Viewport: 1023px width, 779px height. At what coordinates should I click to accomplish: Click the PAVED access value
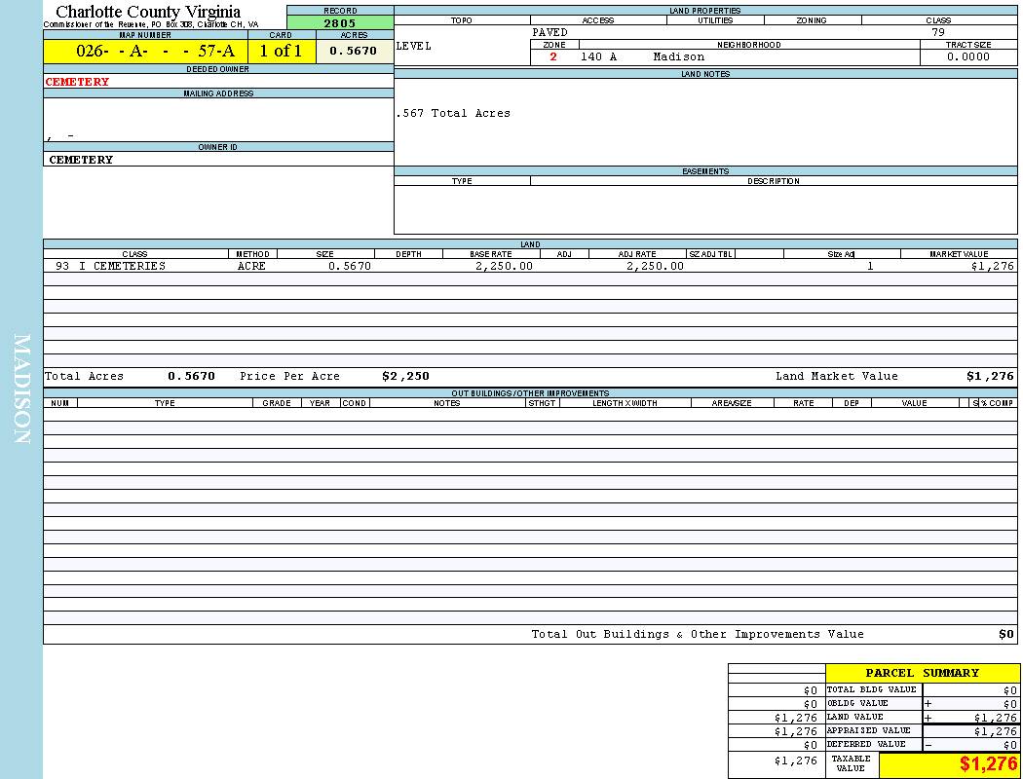coord(550,32)
